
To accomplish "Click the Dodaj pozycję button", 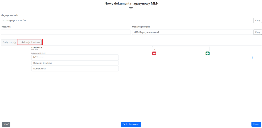I will [x=9, y=42].
